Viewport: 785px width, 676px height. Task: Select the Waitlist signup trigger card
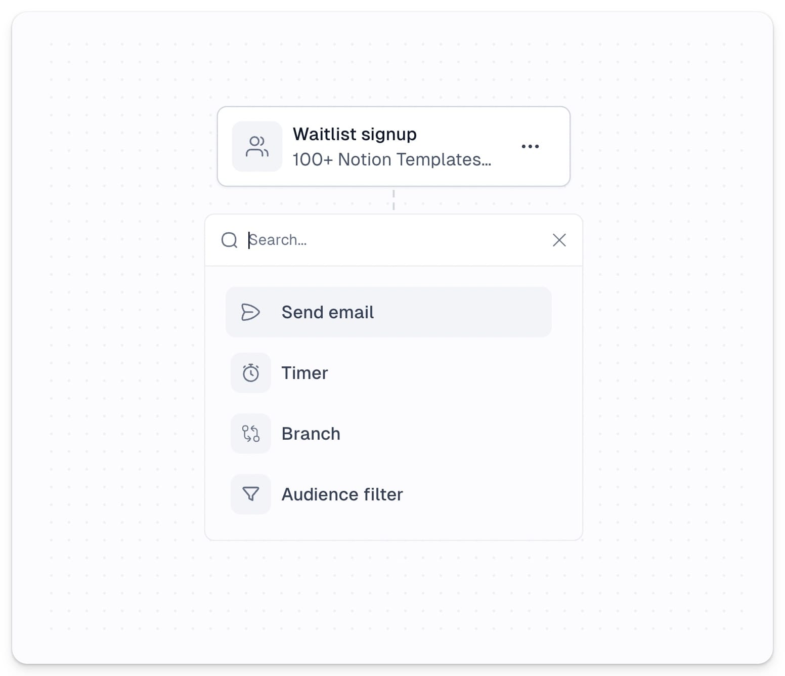click(394, 146)
